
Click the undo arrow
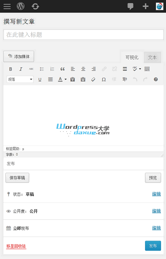pyautogui.click(x=135, y=79)
